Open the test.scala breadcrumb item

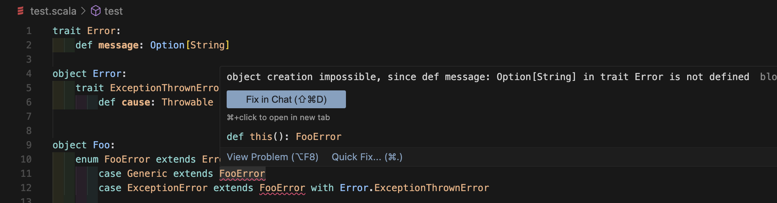pos(53,11)
